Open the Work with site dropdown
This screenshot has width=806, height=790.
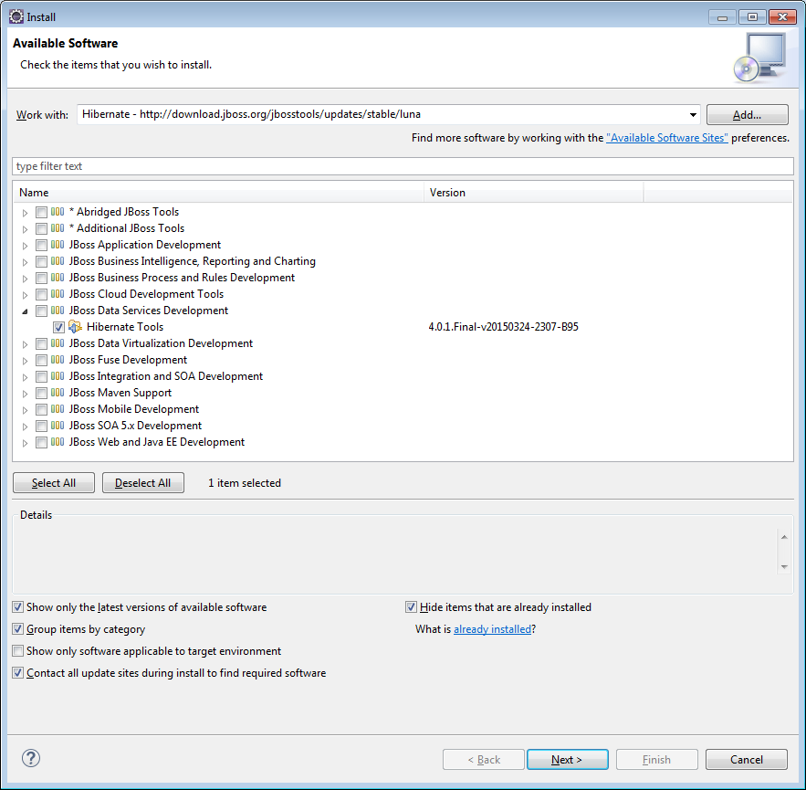click(x=693, y=115)
